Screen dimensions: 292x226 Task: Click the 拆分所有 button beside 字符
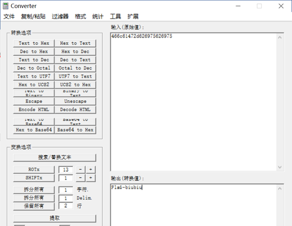coord(34,190)
